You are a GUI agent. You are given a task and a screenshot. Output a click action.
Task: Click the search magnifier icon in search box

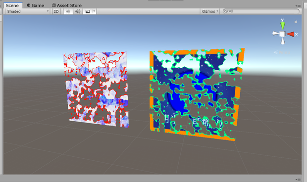(226, 11)
